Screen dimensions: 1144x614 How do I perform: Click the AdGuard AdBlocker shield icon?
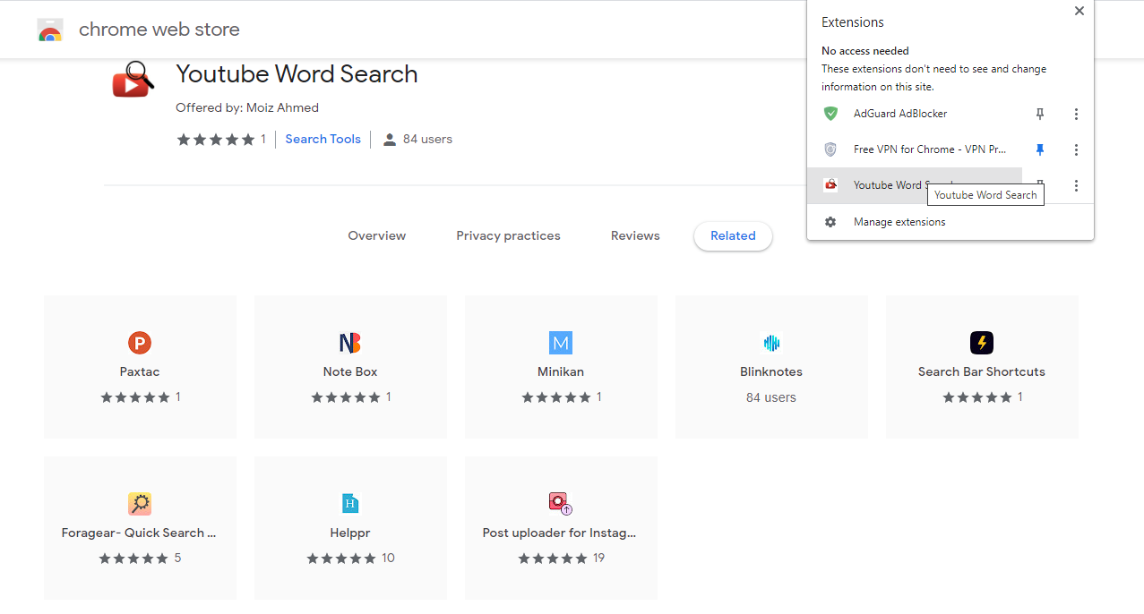(x=830, y=114)
